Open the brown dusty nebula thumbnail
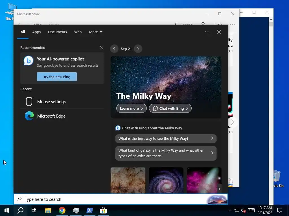The image size is (289, 216). [x=128, y=180]
